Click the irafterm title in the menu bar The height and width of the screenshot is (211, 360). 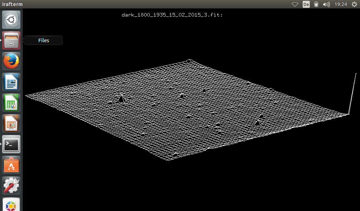tap(13, 4)
